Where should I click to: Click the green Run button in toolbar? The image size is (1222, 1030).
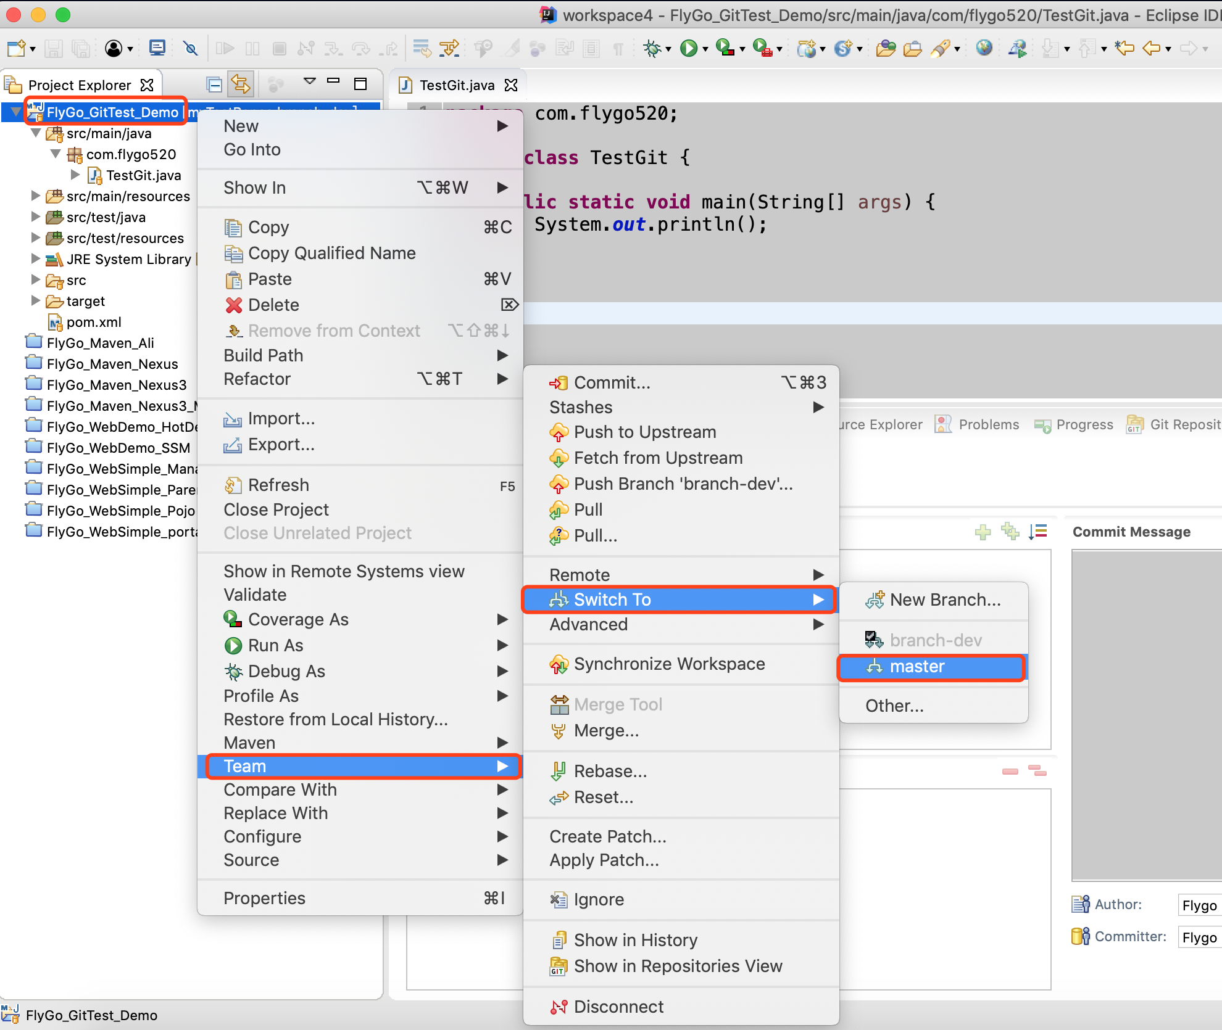pyautogui.click(x=688, y=48)
